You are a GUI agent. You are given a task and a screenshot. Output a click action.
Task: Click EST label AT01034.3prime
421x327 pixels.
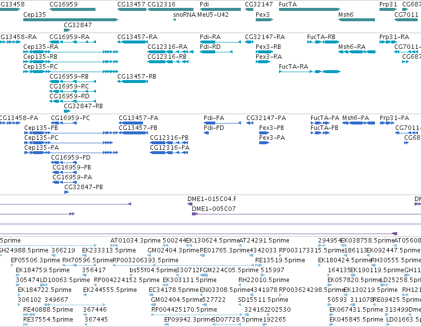(136, 241)
